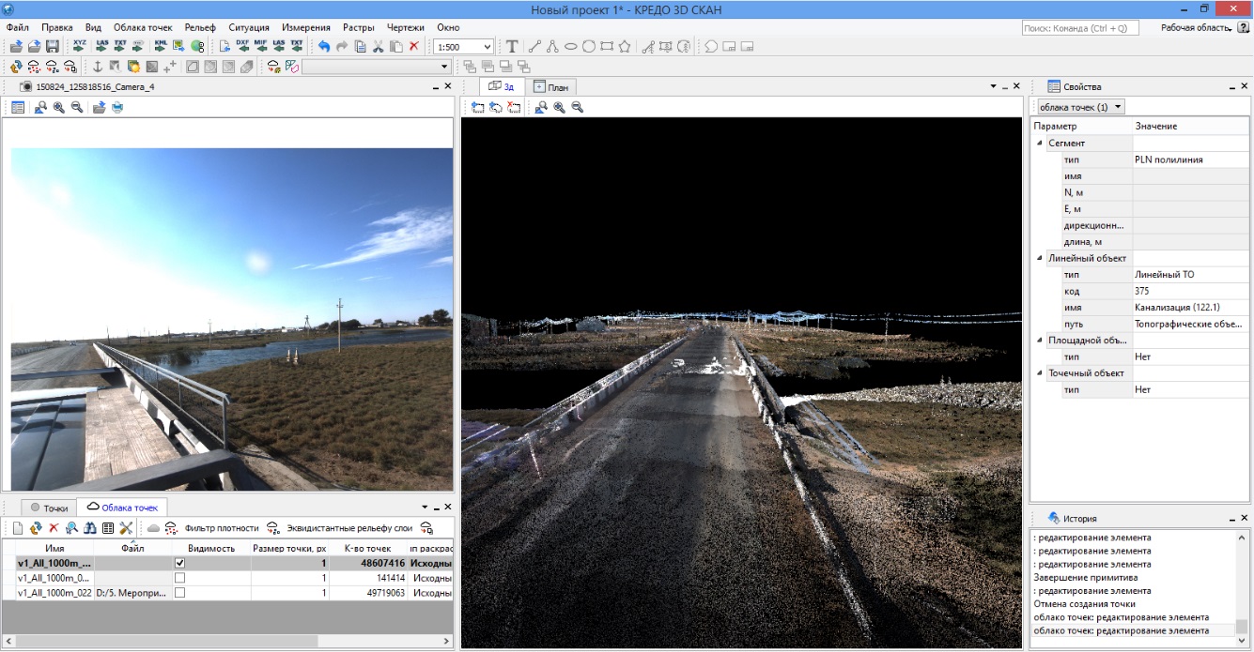The image size is (1254, 652).
Task: Click the crossed tools icon in point clouds panel
Action: click(126, 528)
